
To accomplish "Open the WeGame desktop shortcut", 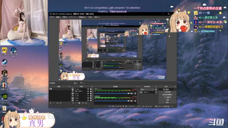I will tap(4, 75).
